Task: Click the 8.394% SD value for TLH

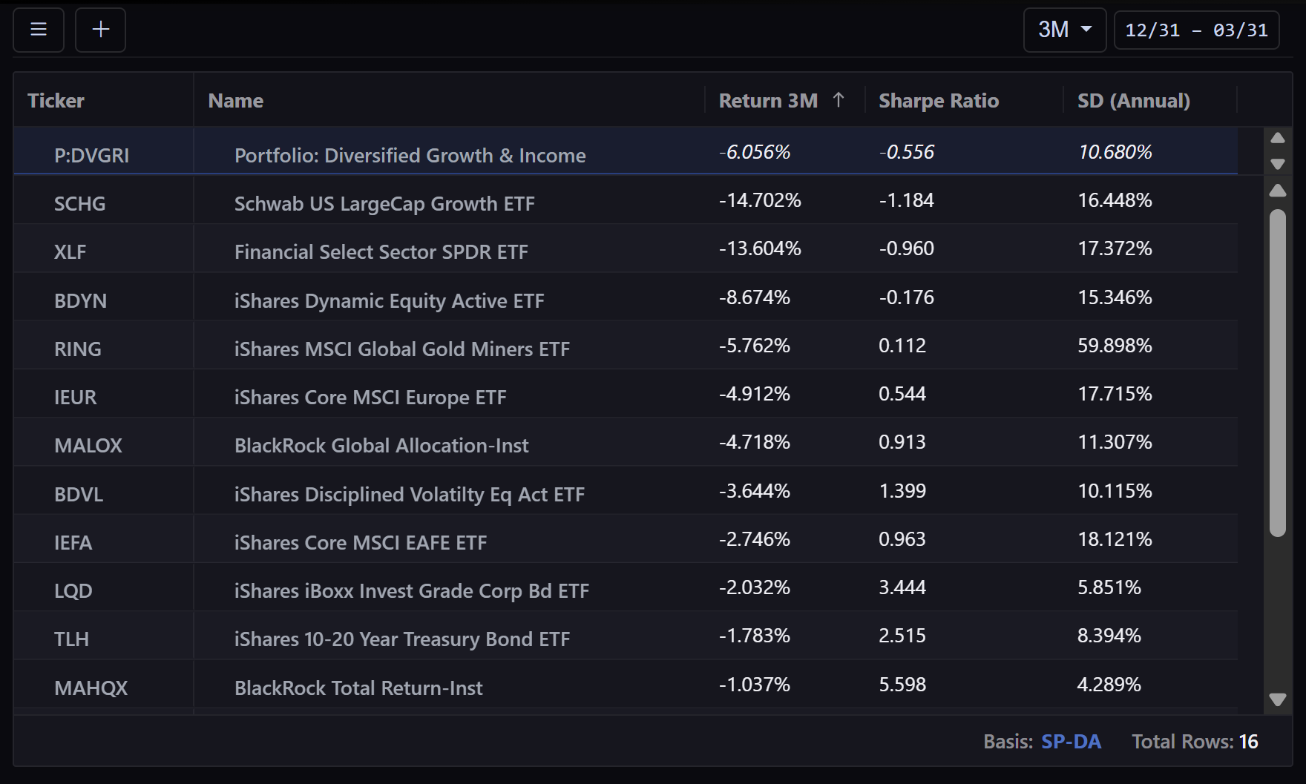Action: point(1109,636)
